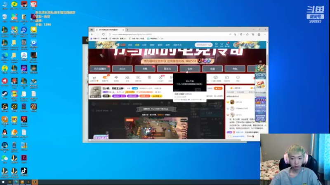The width and height of the screenshot is (330, 185).
Task: Open the Recycle Bin desktop icon
Action: click(x=5, y=18)
